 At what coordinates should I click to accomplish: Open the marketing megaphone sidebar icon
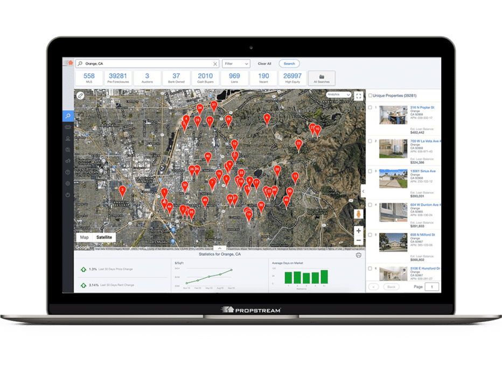click(68, 161)
